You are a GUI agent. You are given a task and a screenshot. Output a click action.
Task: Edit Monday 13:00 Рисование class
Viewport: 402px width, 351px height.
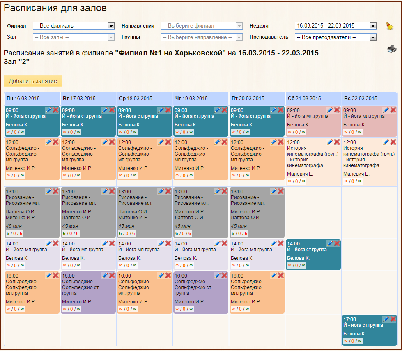tap(48, 191)
